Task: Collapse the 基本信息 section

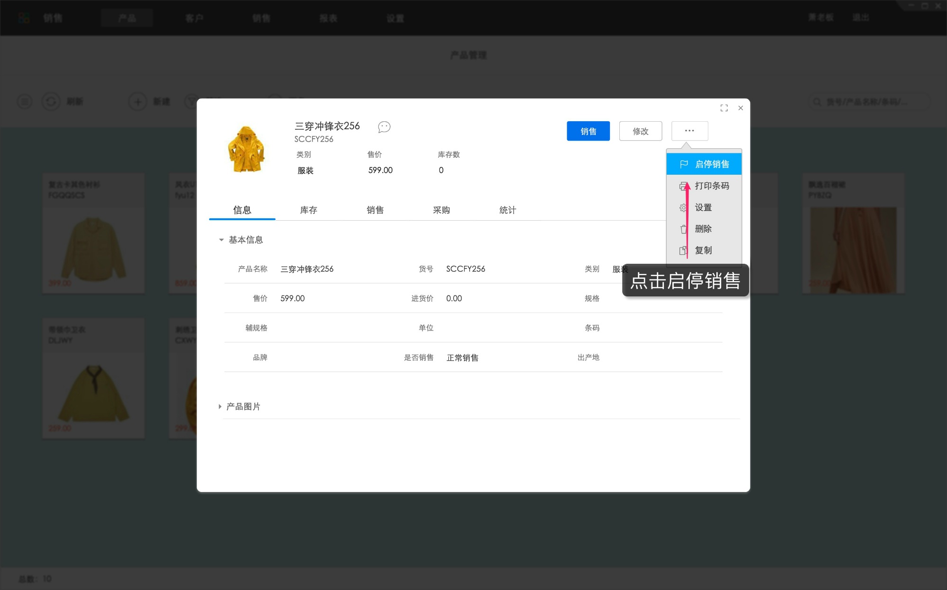Action: tap(221, 240)
